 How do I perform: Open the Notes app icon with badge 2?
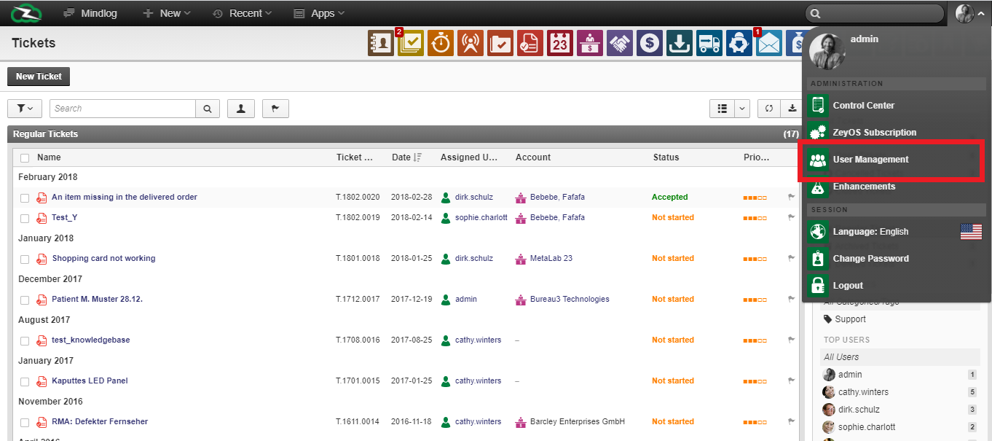(x=411, y=43)
